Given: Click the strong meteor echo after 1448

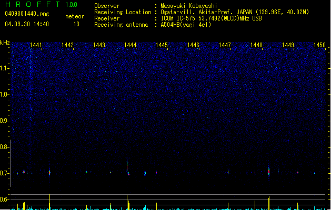Looking at the screenshot, I should point(269,171).
